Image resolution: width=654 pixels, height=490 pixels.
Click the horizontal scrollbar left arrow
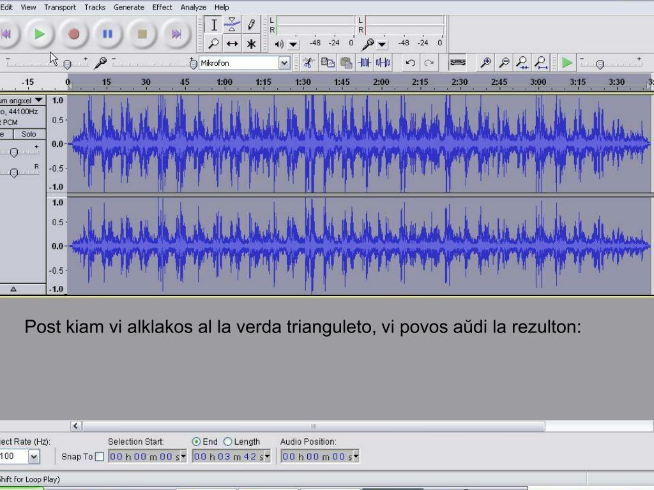click(75, 426)
